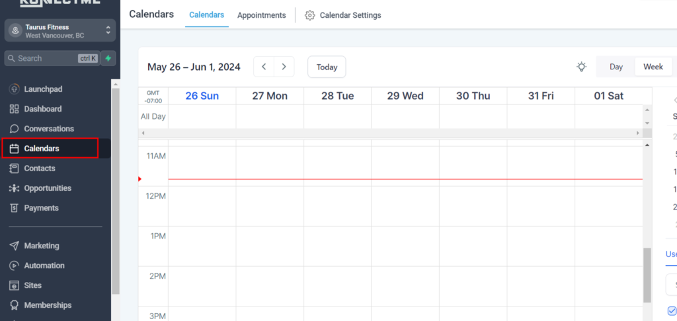Go to previous week with left chevron

click(264, 67)
